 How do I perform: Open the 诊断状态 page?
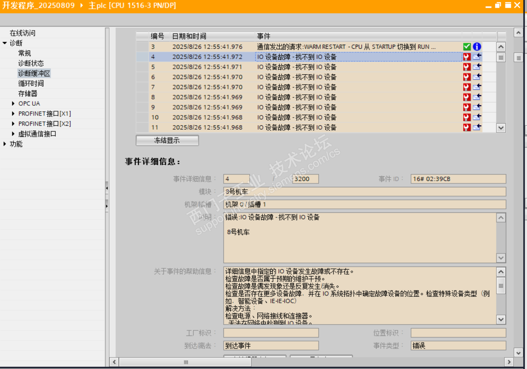pos(31,63)
